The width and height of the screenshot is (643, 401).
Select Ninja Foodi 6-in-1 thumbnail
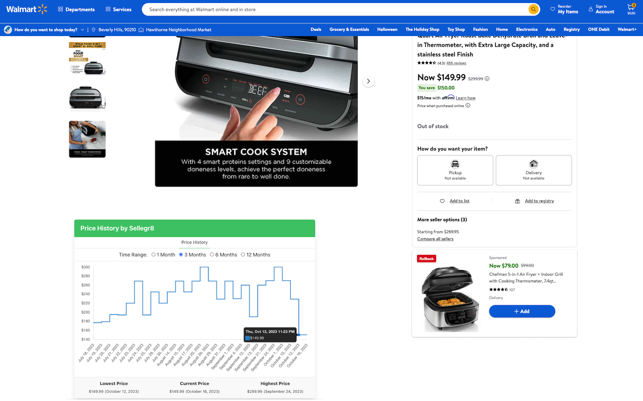[x=87, y=59]
